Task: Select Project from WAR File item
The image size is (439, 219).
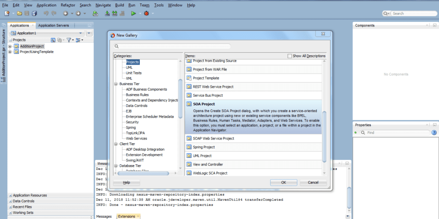Action: (253, 70)
